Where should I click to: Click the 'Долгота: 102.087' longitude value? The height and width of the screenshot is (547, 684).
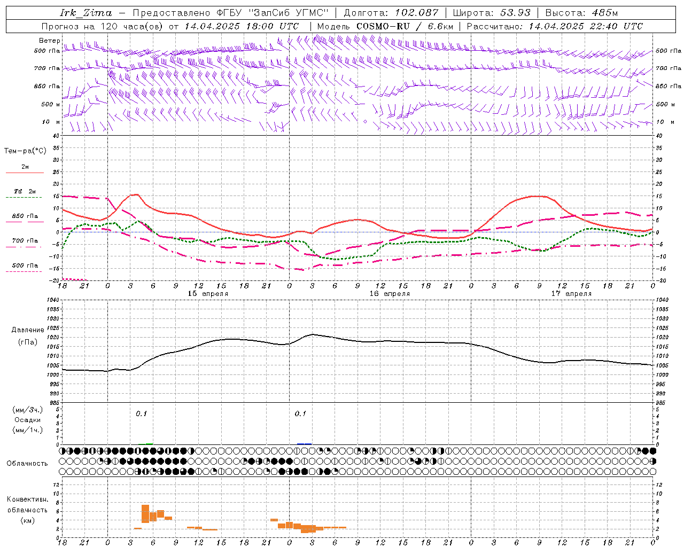391,13
